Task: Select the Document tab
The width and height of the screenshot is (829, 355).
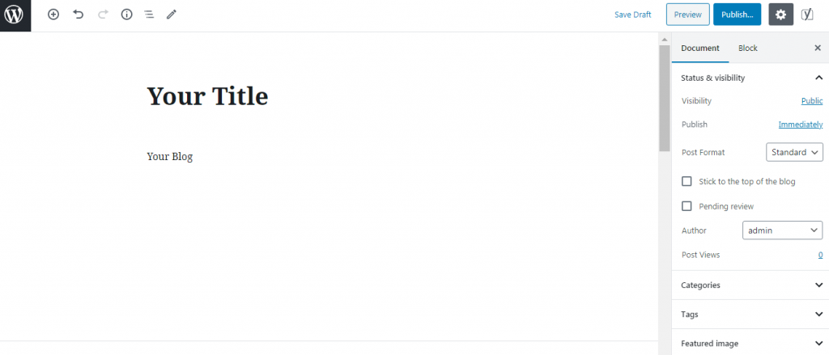Action: pos(700,49)
